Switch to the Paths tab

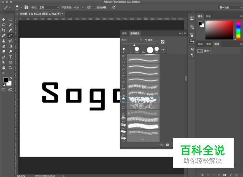(x=217, y=44)
